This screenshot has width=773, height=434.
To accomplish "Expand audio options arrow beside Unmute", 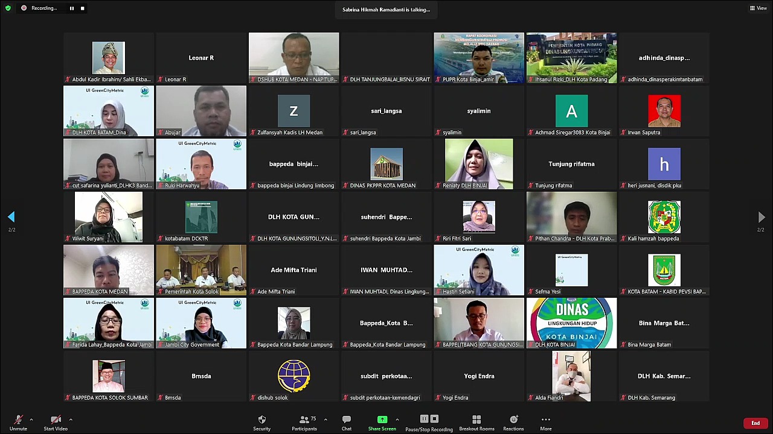I will [x=31, y=420].
